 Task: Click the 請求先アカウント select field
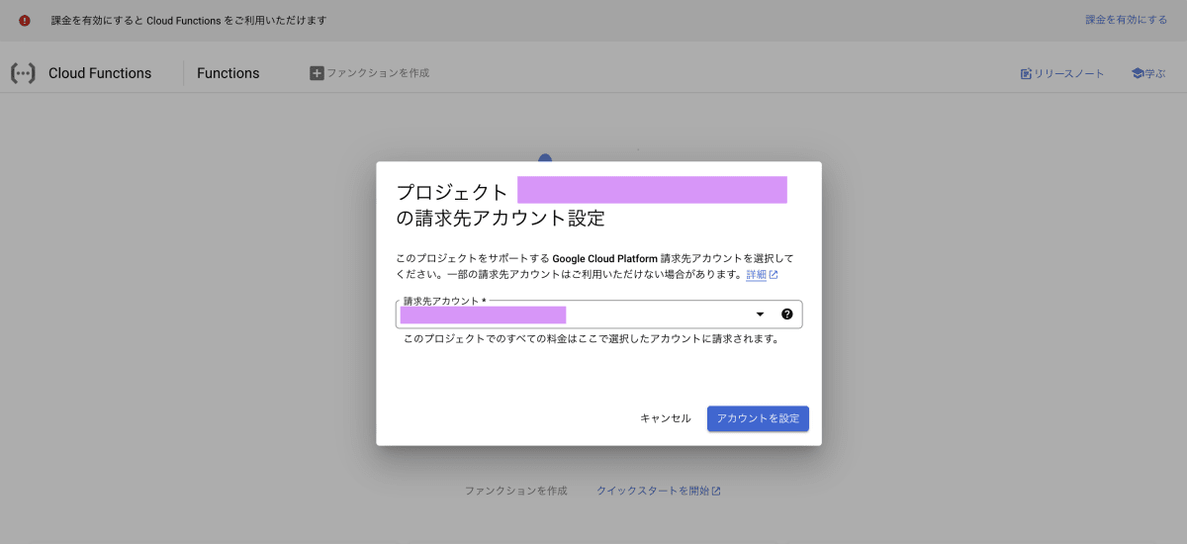point(598,315)
